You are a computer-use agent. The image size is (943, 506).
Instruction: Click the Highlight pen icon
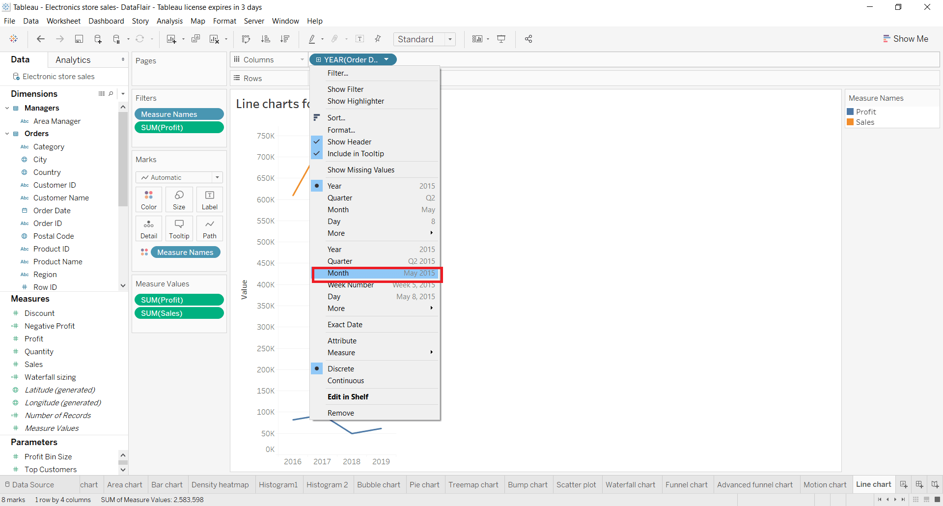[311, 39]
